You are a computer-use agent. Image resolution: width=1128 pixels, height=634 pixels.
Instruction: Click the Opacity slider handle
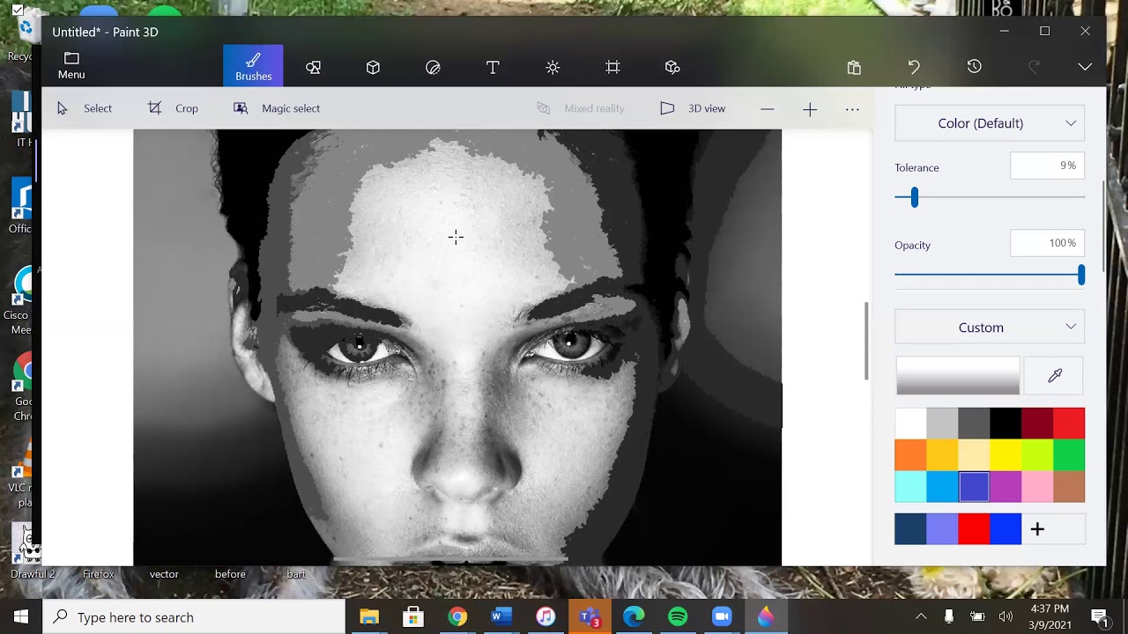[1081, 275]
